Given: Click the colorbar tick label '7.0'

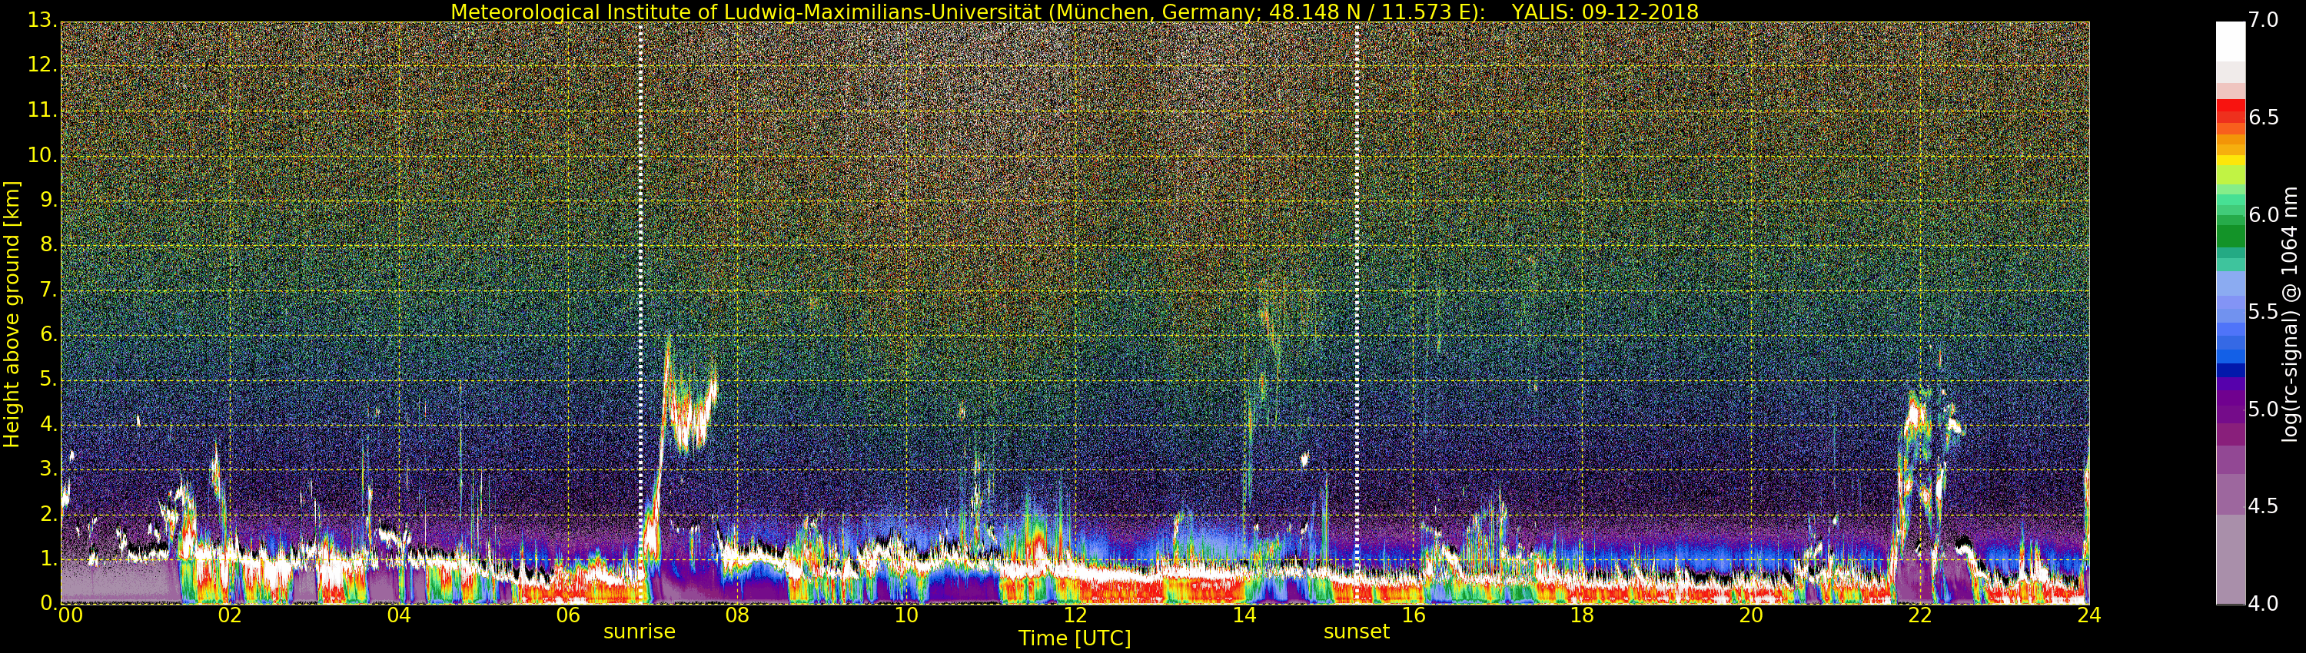Looking at the screenshot, I should [x=2264, y=21].
